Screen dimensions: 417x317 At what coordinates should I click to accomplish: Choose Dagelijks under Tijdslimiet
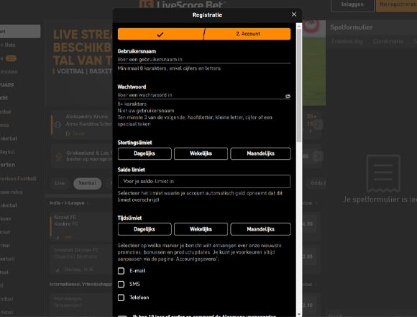145,229
